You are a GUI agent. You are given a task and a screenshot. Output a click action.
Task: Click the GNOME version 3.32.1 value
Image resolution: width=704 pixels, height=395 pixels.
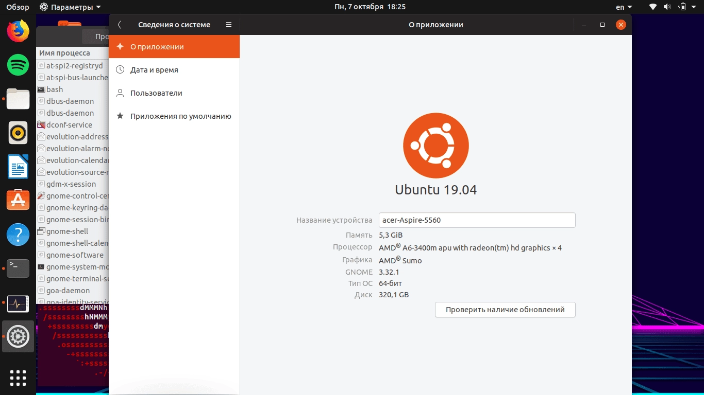389,272
